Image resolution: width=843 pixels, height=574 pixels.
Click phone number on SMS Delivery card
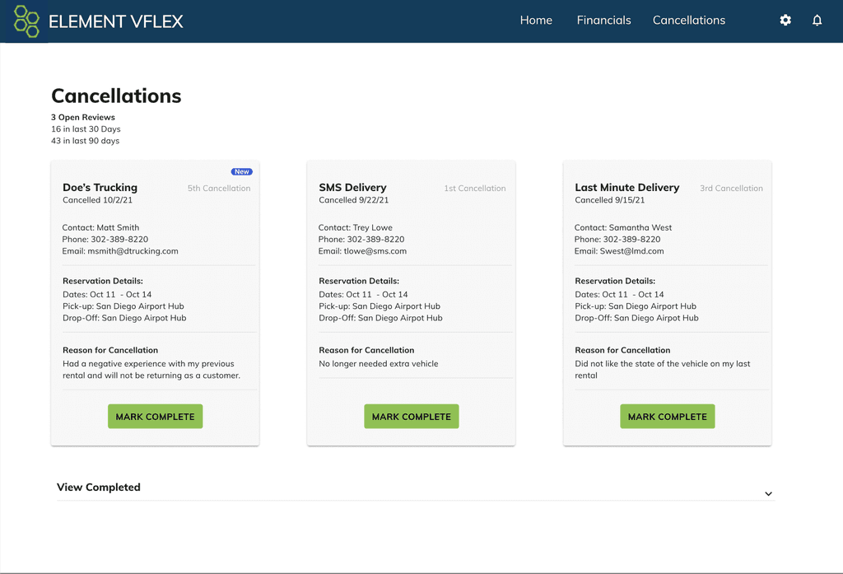375,240
